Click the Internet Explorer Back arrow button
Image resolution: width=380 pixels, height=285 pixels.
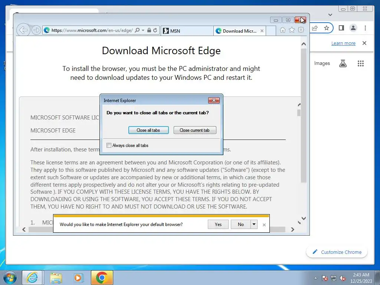[23, 30]
